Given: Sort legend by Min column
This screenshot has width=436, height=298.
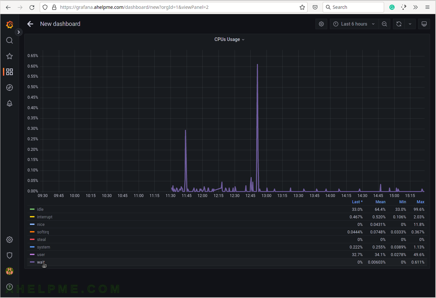Looking at the screenshot, I should (x=402, y=202).
